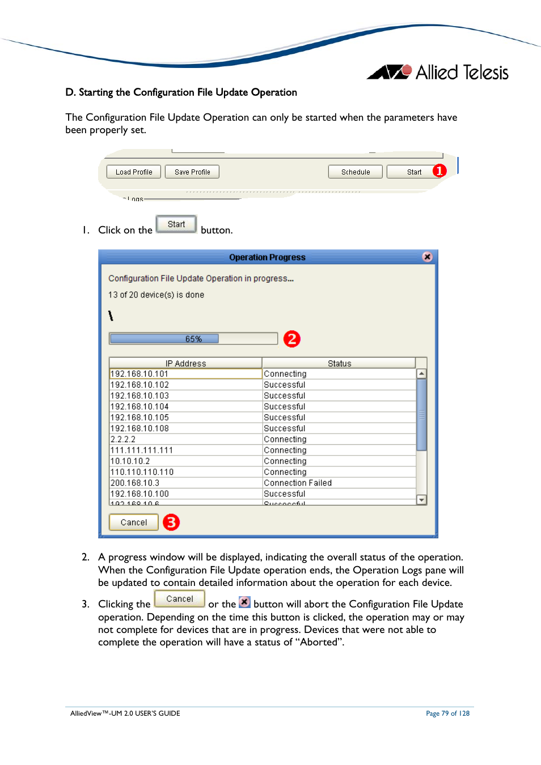This screenshot has height=765, width=541.
Task: Click scrollbar down arrow in device table
Action: click(x=421, y=500)
